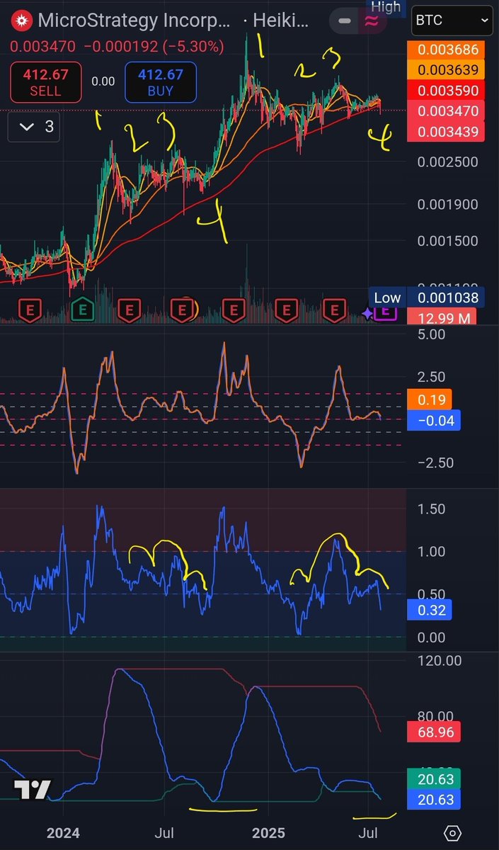Tap the red 412.67 SELL button
499x850 pixels.
coord(45,83)
